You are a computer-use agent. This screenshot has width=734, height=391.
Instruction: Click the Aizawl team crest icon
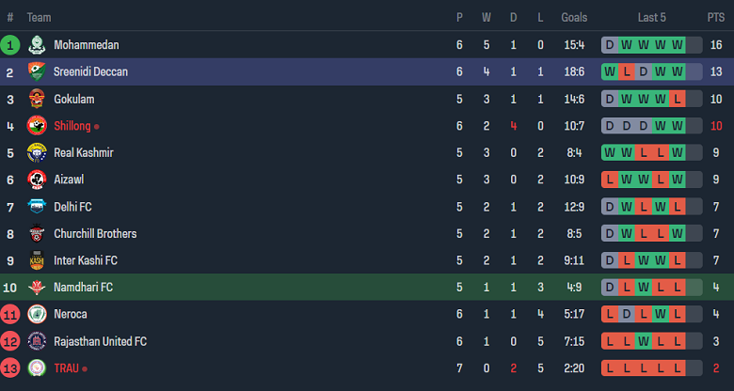37,180
